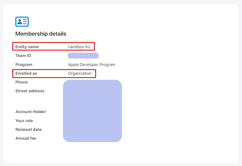Select the Membership details heading
The height and width of the screenshot is (166, 242).
click(41, 34)
